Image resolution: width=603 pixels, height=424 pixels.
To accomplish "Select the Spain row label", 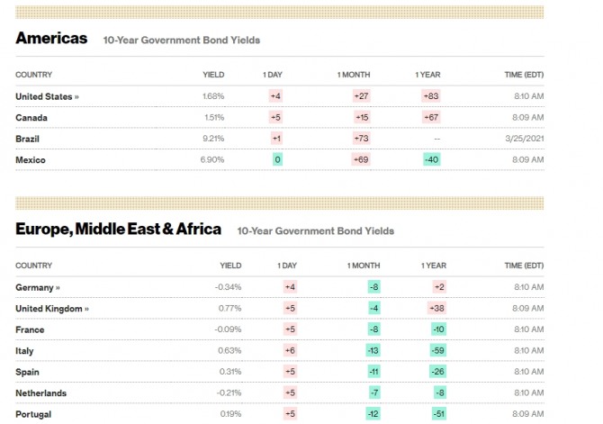I will click(28, 372).
